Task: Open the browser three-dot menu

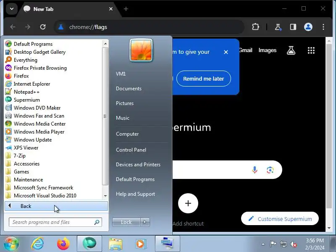Action: pos(323,27)
